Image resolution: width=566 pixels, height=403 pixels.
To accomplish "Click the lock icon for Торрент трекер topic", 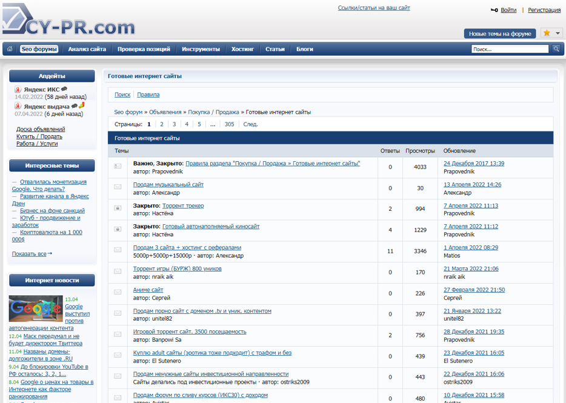I will click(118, 208).
